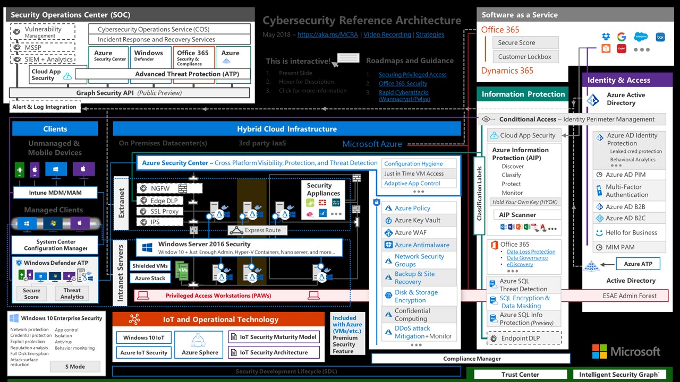Click Endpoint DLP box

pos(524,338)
